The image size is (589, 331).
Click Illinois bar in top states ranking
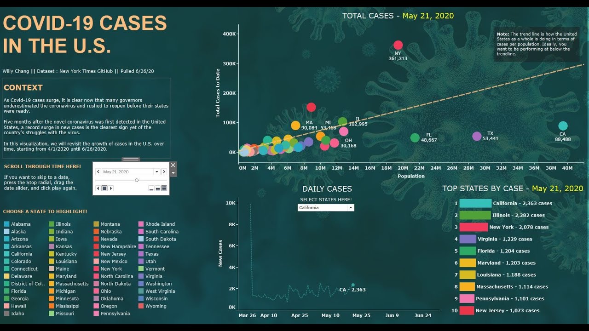pyautogui.click(x=475, y=215)
